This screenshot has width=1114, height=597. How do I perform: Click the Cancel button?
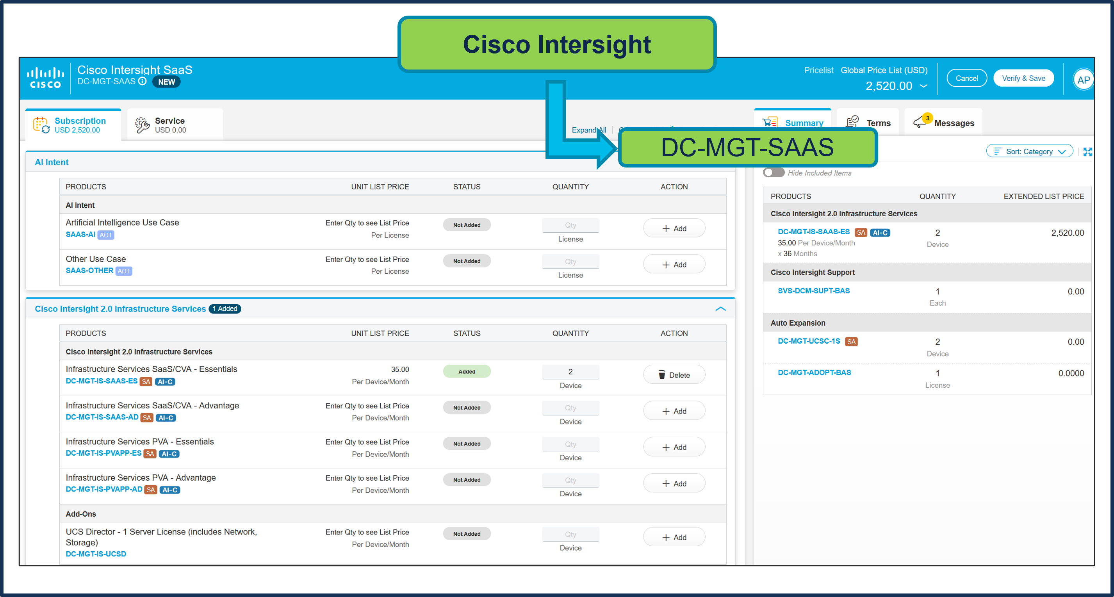pyautogui.click(x=966, y=78)
